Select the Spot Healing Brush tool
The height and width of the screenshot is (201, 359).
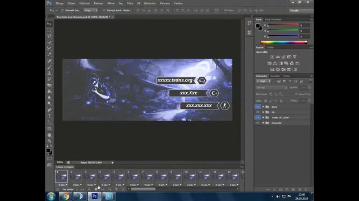click(x=49, y=61)
